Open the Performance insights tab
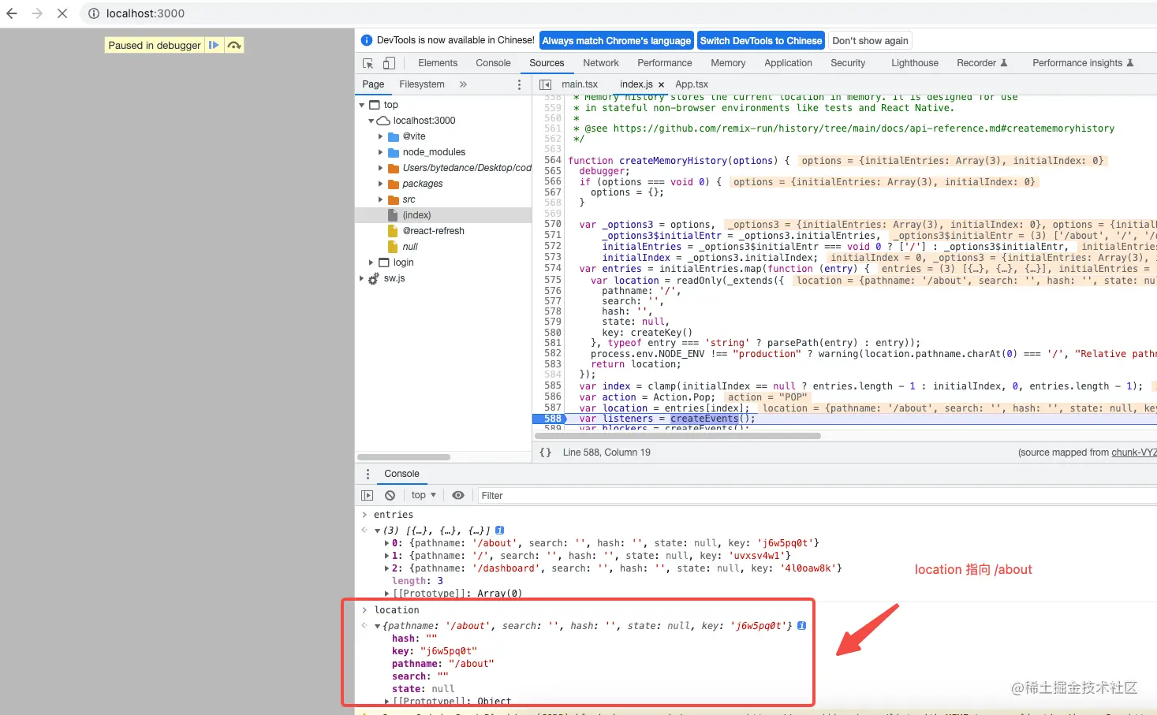1157x715 pixels. click(1083, 63)
